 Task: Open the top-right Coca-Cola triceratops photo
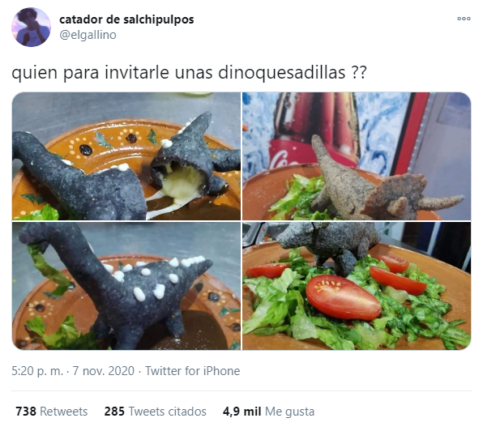pos(357,156)
